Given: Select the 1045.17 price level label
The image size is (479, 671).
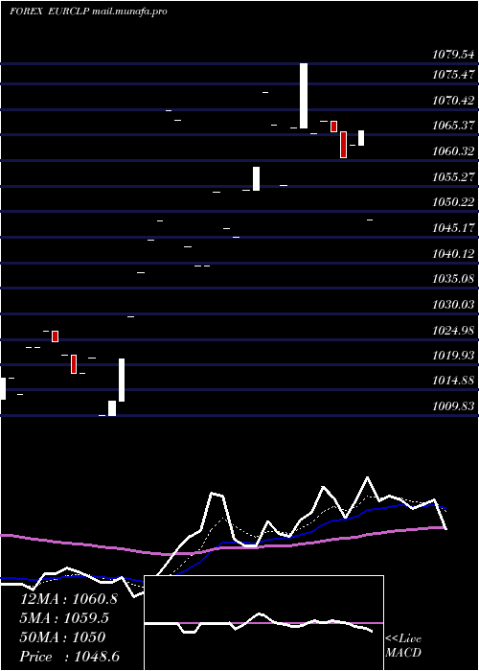Looking at the screenshot, I should point(453,228).
